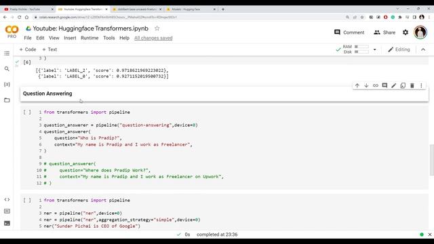The width and height of the screenshot is (434, 244).
Task: Open the Insert menu
Action: pos(70,38)
